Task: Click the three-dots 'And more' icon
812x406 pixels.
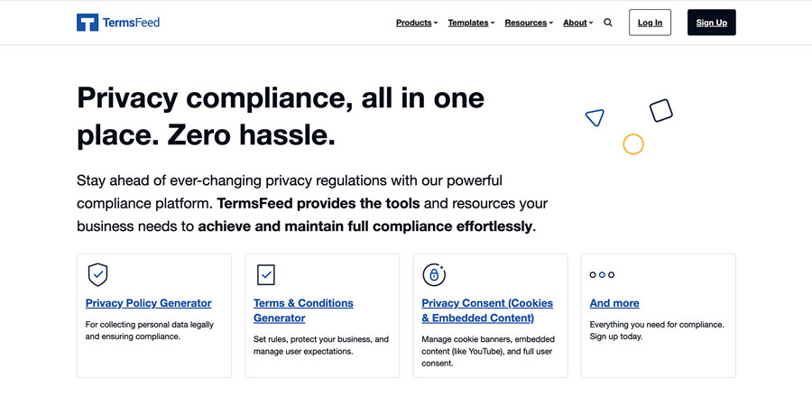Action: 602,274
